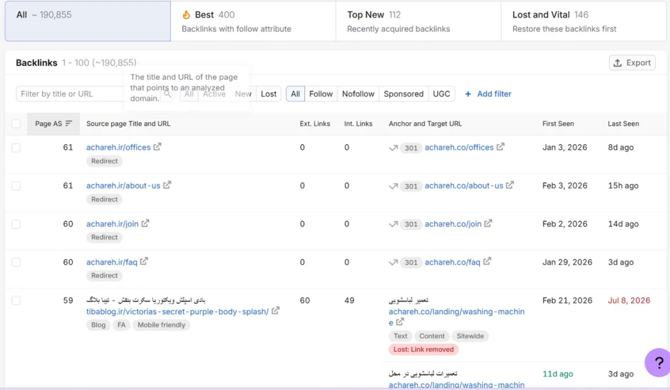
Task: Open external link icon for achareh.ir/faq
Action: tap(144, 261)
